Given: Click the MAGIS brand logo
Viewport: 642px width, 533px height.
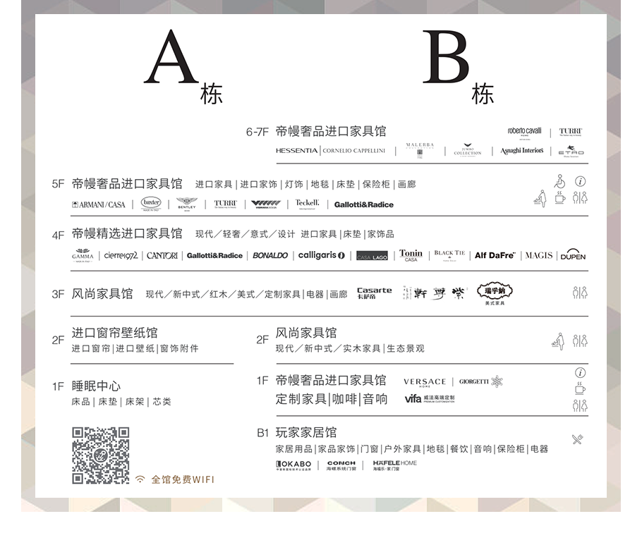Looking at the screenshot, I should coord(539,255).
